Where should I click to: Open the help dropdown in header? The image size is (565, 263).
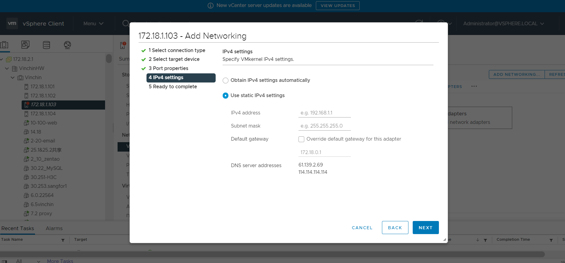(444, 23)
